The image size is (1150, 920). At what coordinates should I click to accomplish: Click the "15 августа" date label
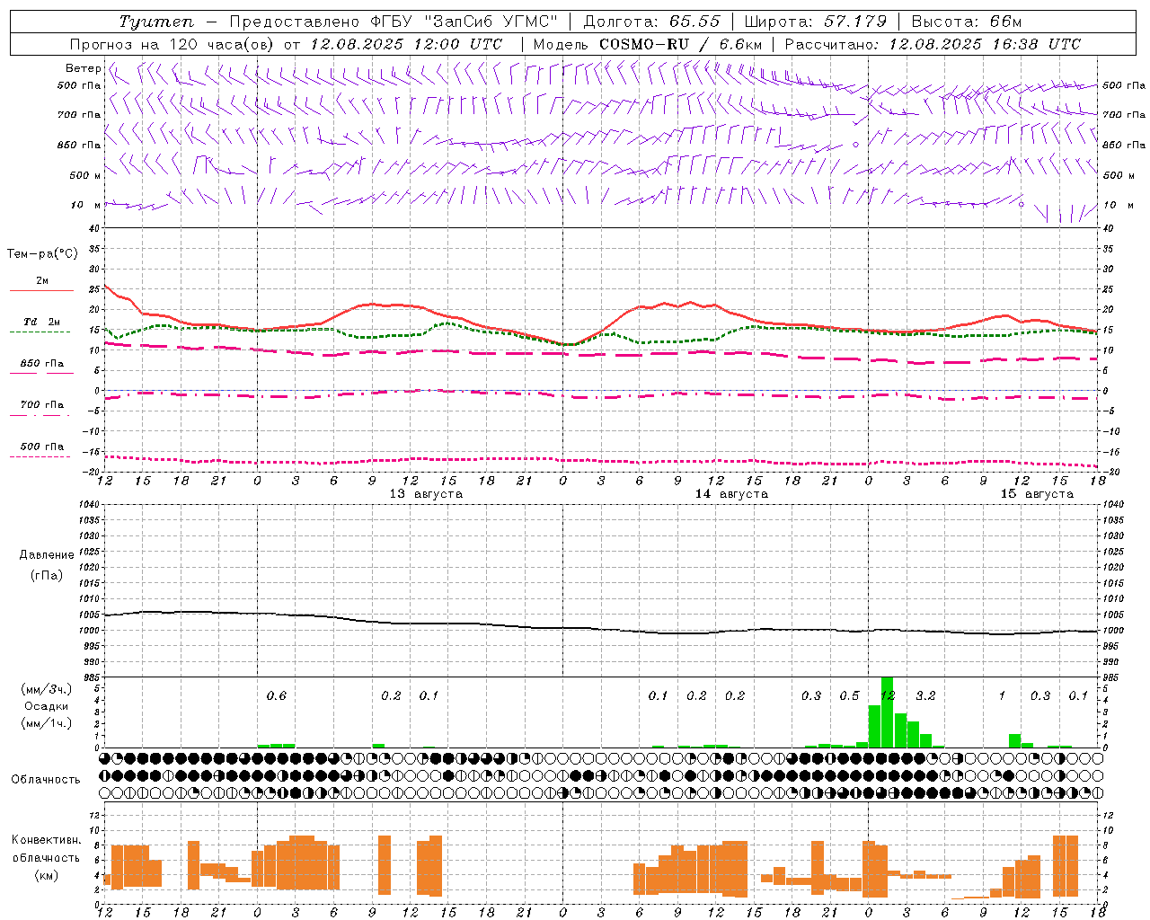point(1037,494)
